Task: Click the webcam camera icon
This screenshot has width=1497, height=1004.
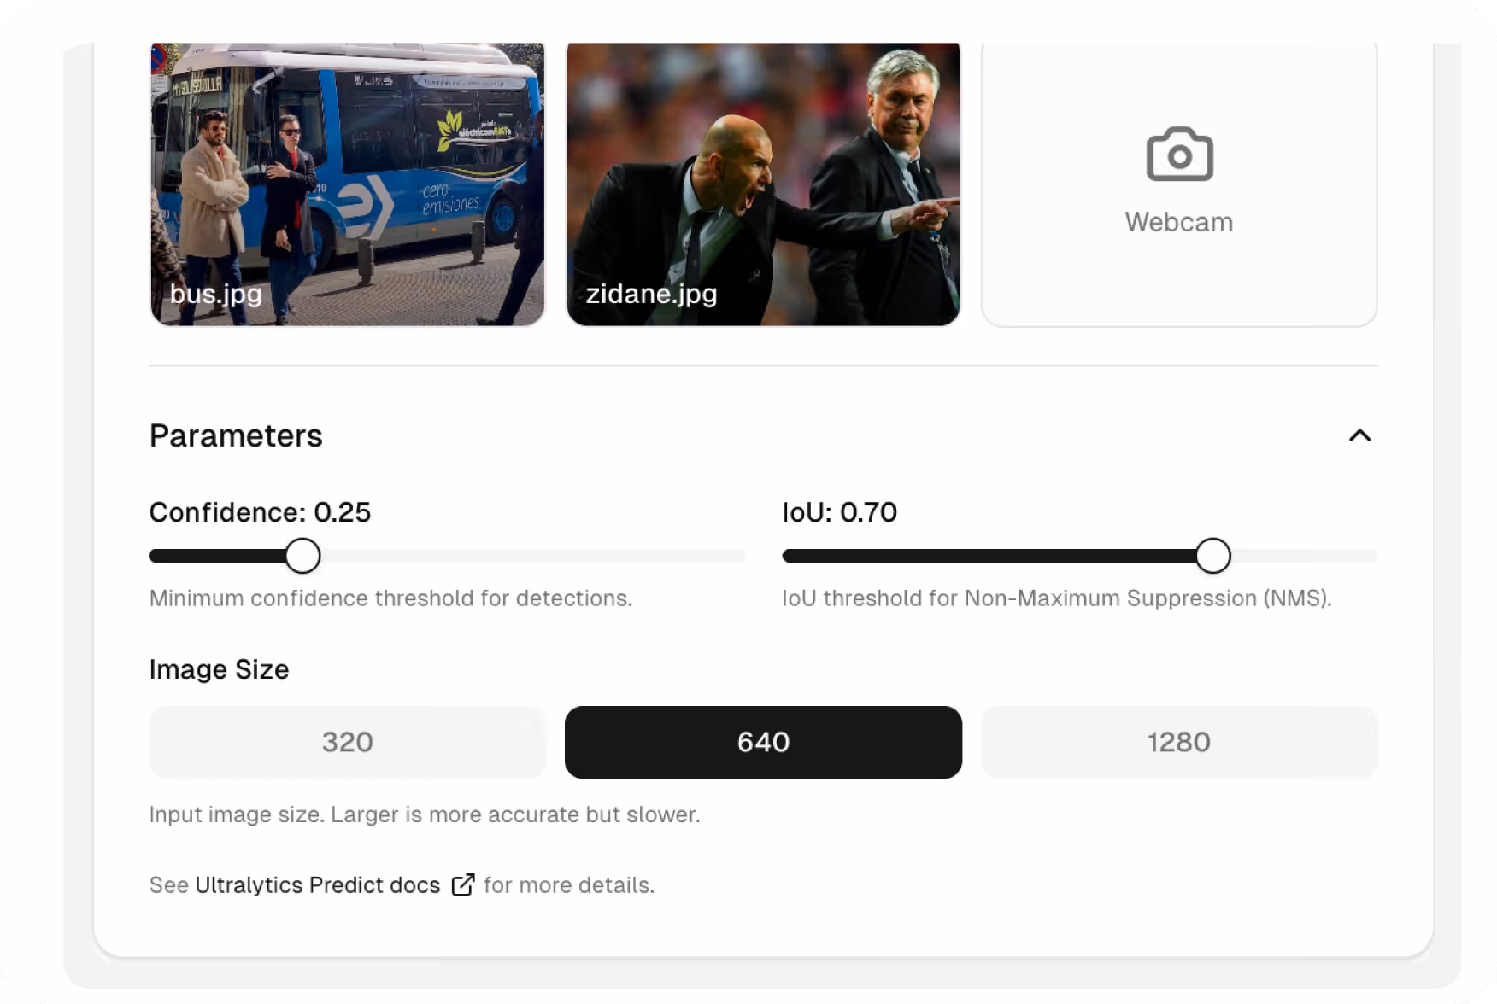Action: coord(1178,155)
